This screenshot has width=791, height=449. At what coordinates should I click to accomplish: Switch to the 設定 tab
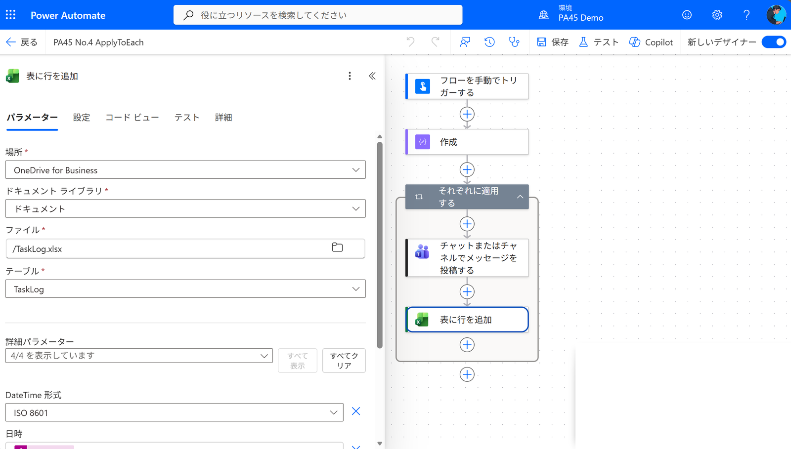click(82, 118)
